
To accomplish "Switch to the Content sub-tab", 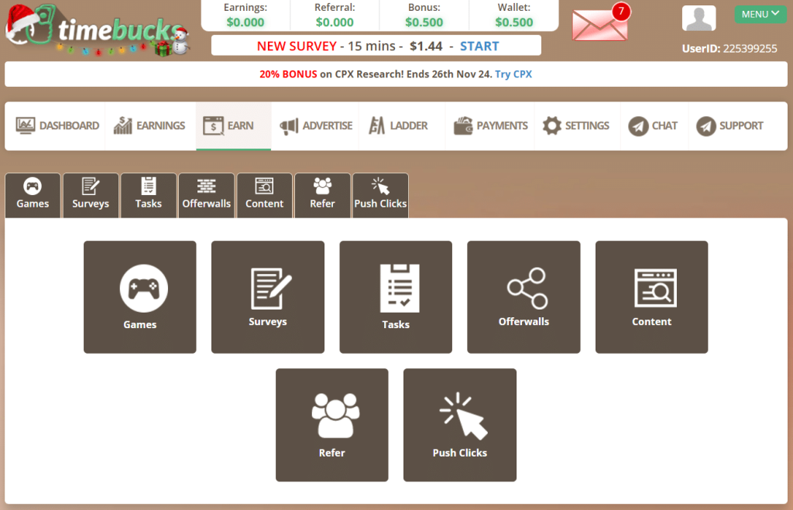I will (x=265, y=195).
